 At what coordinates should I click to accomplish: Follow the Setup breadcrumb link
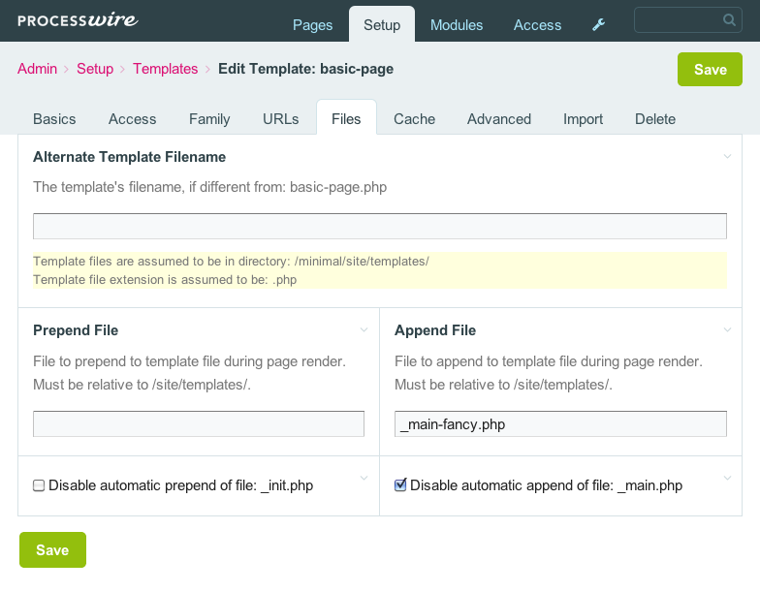click(95, 69)
